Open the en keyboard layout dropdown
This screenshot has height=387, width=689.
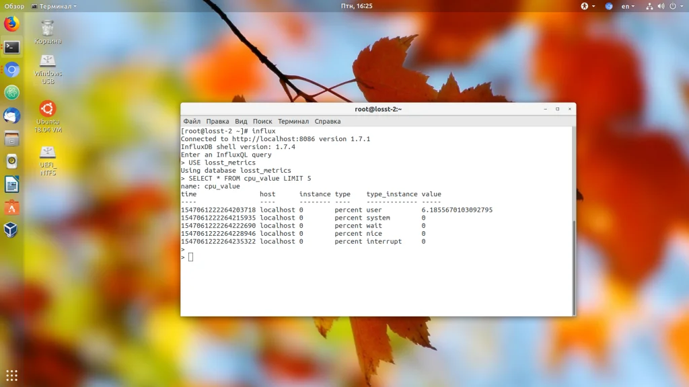tap(628, 6)
